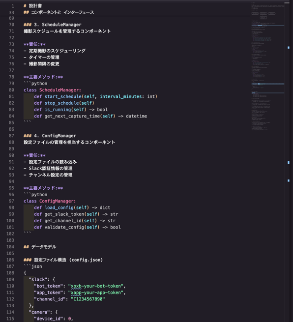Click the 'validate_config' method name
The image size is (293, 322).
click(x=64, y=227)
